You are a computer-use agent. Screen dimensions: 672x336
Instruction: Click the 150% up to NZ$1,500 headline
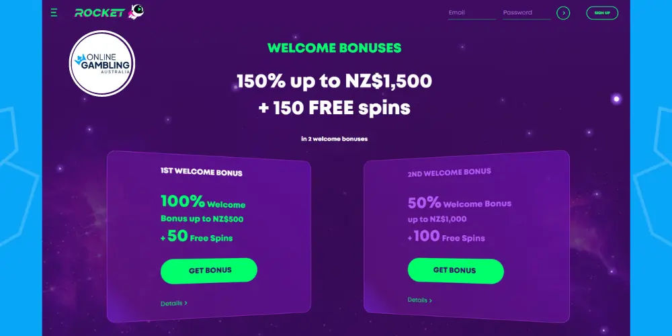click(x=334, y=81)
